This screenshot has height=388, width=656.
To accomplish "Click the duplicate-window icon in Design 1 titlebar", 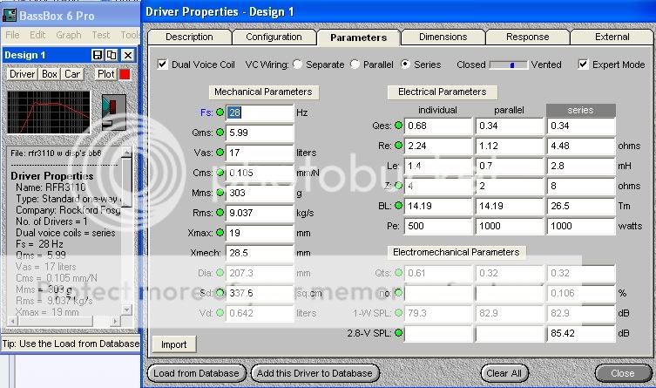I will click(x=112, y=55).
